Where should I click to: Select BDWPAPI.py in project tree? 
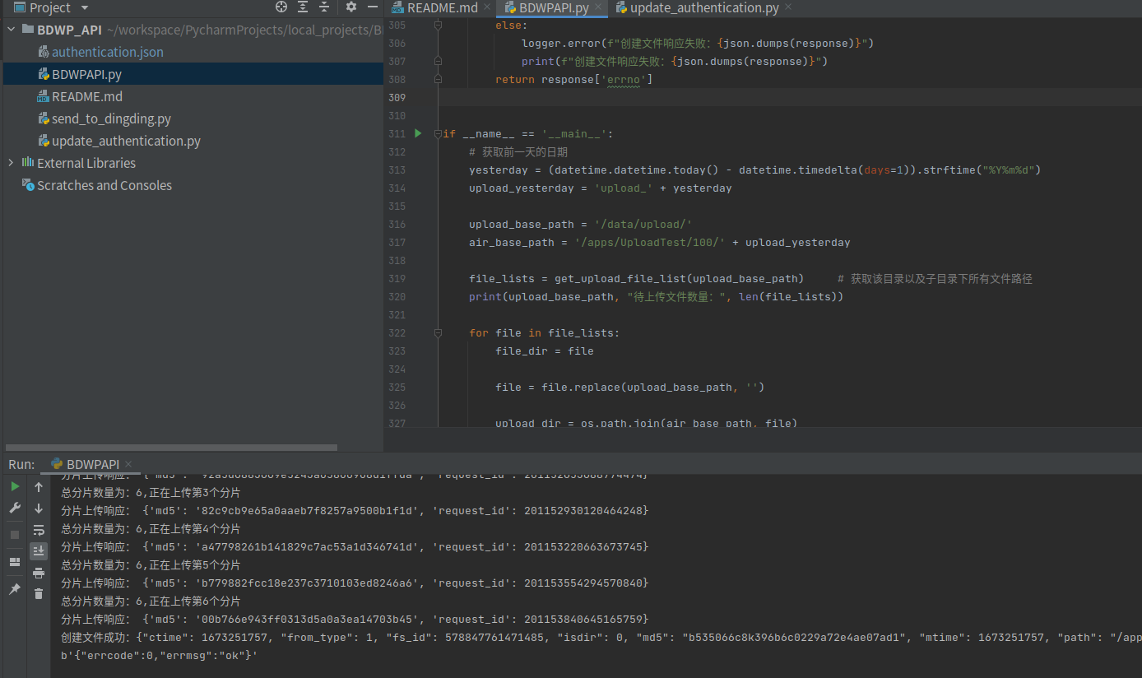tap(87, 74)
